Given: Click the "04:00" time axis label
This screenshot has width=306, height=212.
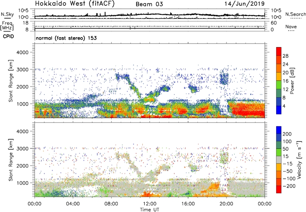Looking at the screenshot, I should pyautogui.click(x=73, y=204).
